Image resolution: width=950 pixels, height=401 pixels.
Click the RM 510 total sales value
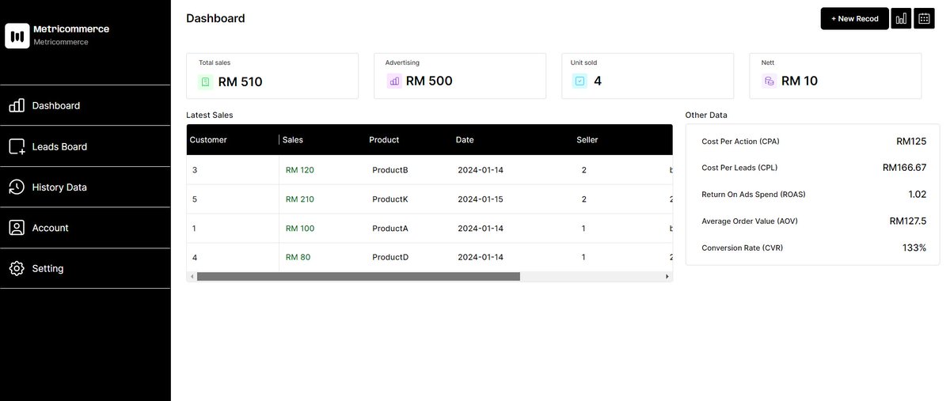[x=240, y=81]
